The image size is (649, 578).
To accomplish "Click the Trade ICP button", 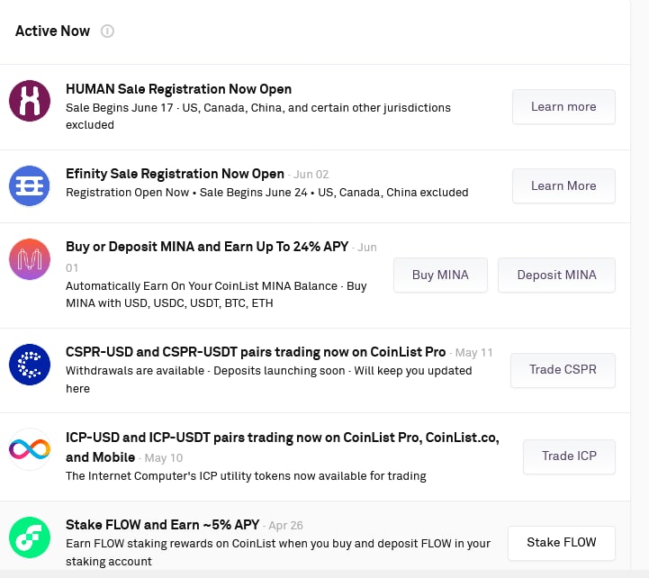I will [569, 456].
